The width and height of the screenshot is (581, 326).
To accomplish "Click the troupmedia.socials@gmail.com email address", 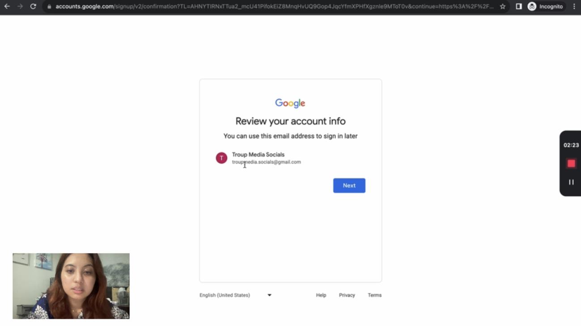I will click(x=267, y=162).
